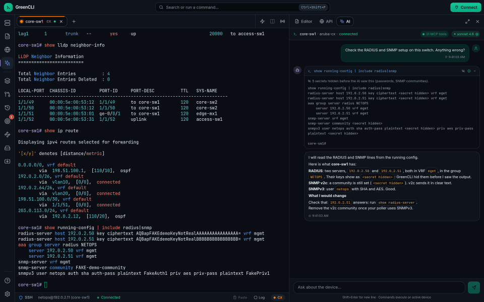The width and height of the screenshot is (484, 302).
Task: Click the 9:41:03 AM timestamp under AI reply
Action: click(x=320, y=216)
